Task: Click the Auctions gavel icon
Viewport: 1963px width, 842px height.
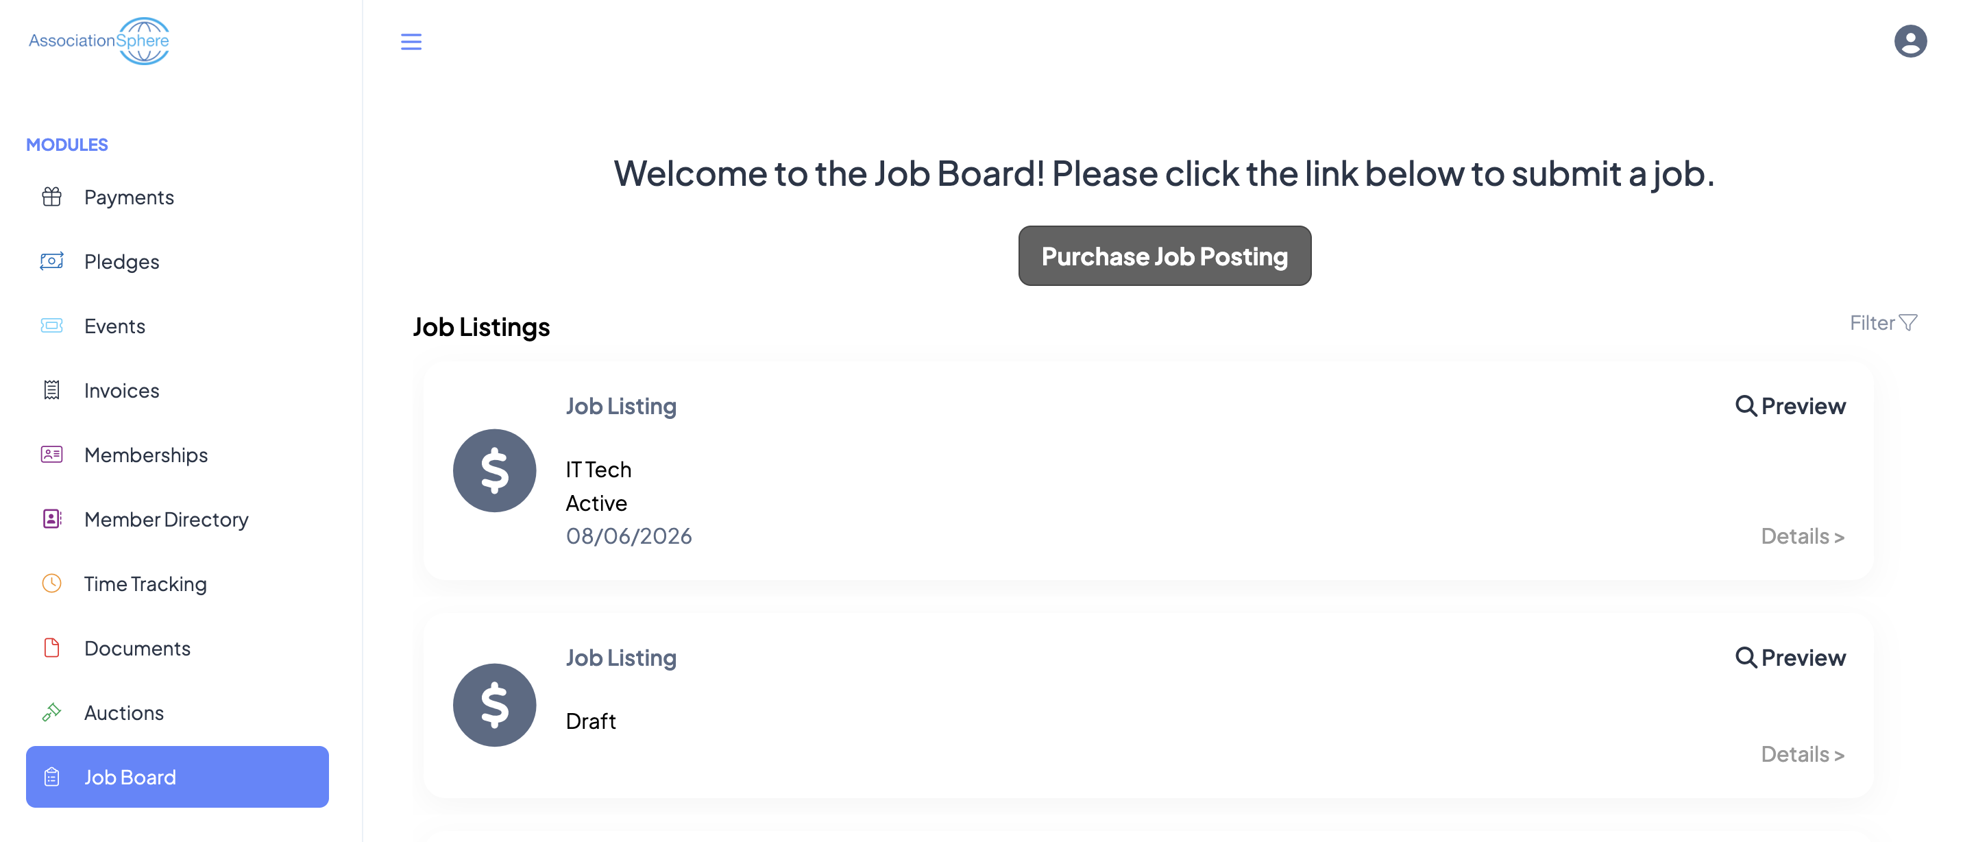Action: (52, 712)
